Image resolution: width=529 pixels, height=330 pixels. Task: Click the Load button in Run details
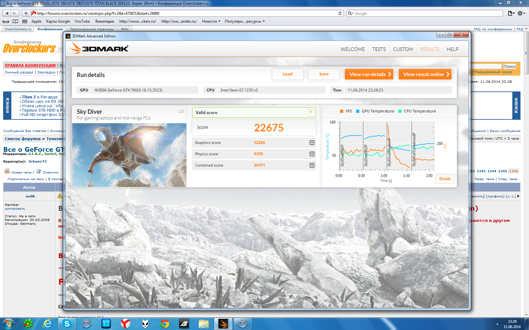tap(287, 74)
